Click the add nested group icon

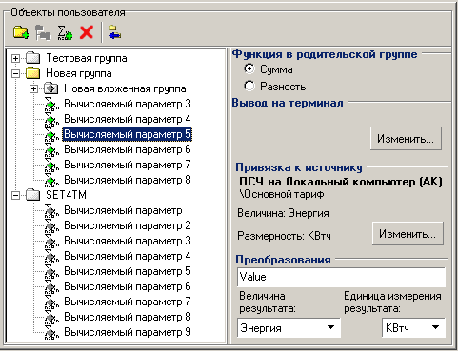[43, 32]
